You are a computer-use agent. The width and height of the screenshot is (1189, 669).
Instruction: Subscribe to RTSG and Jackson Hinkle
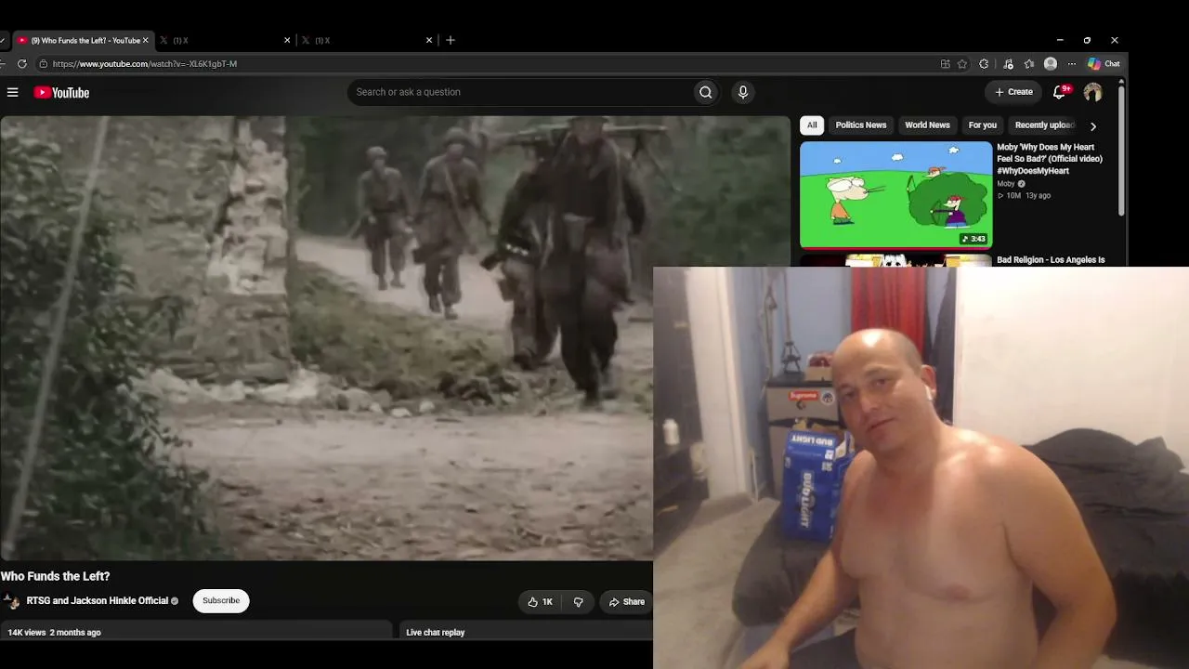221,601
